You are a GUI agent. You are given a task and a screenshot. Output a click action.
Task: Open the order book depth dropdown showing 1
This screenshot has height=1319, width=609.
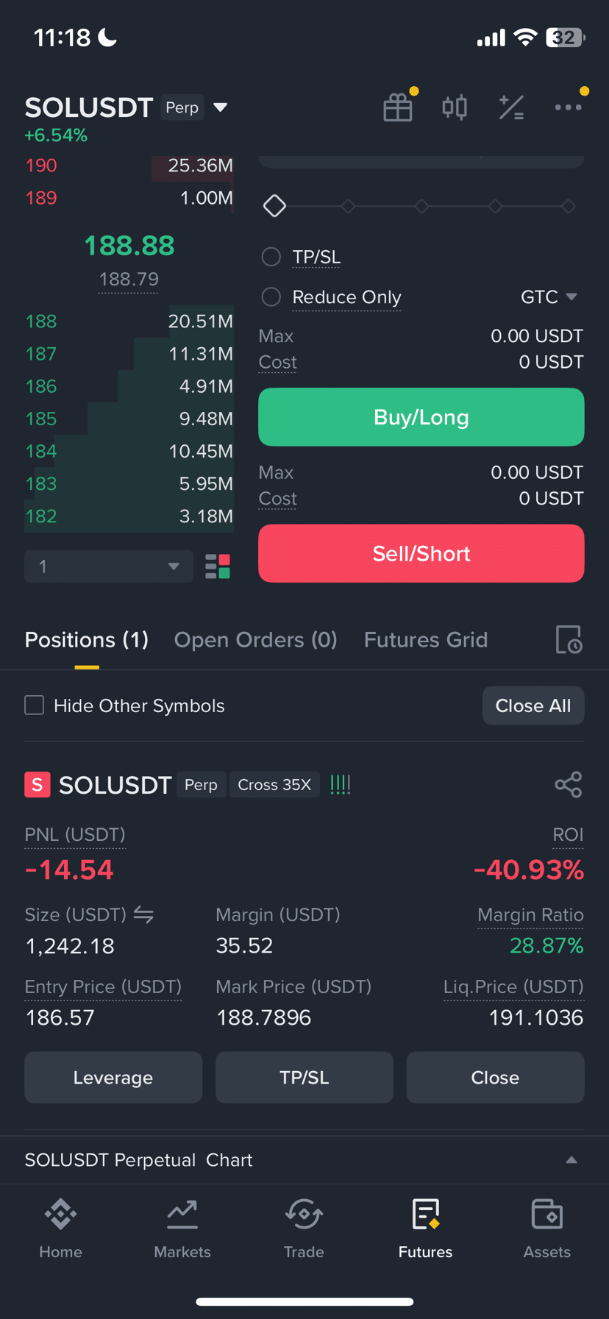point(109,566)
